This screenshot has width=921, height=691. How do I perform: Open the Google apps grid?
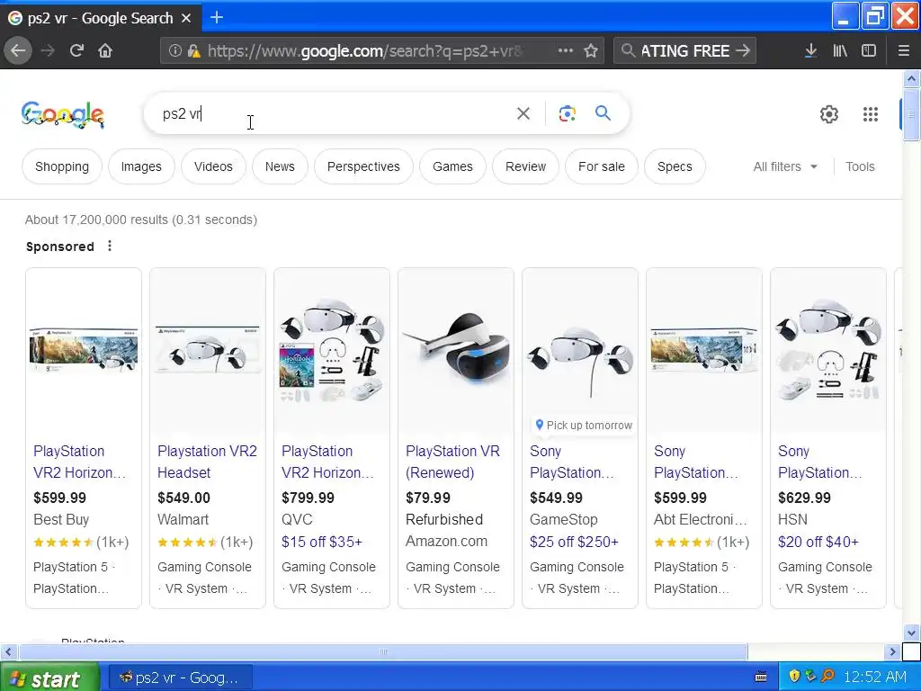(x=871, y=114)
